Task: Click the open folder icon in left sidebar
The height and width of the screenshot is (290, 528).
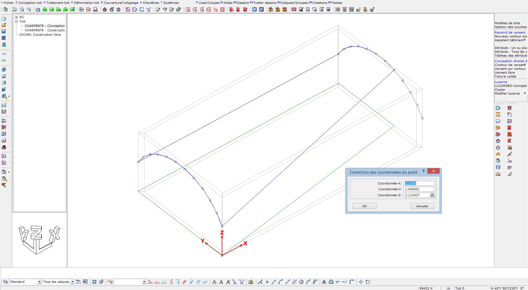Action: 4,25
